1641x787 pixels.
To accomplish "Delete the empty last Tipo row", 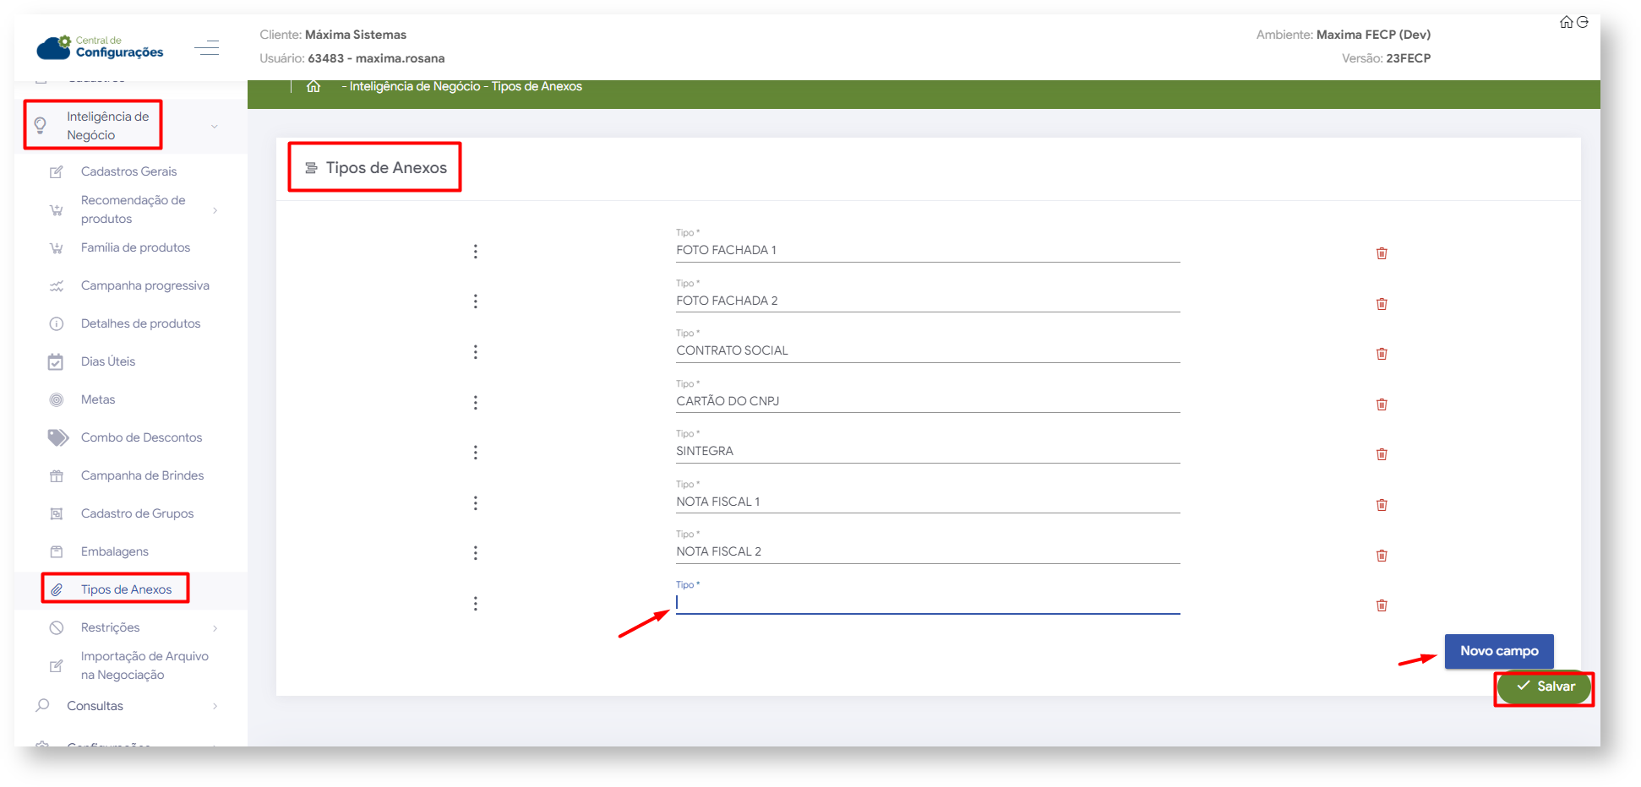I will pyautogui.click(x=1382, y=605).
